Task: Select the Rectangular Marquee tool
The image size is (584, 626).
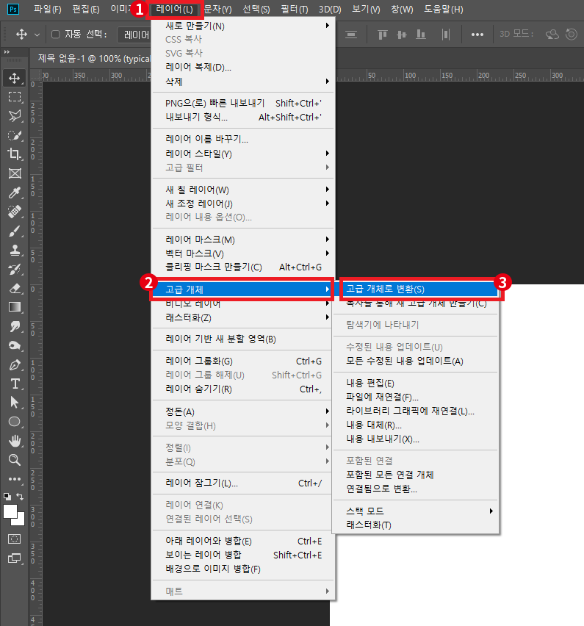Action: click(15, 97)
